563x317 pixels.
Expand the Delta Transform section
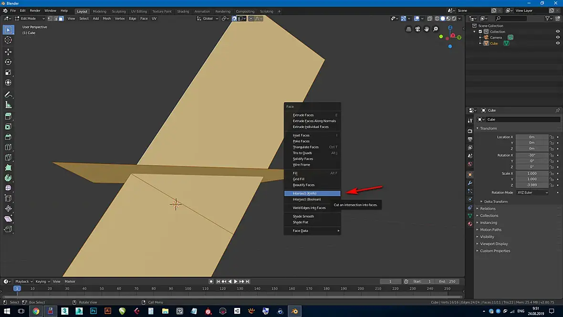[x=496, y=201]
